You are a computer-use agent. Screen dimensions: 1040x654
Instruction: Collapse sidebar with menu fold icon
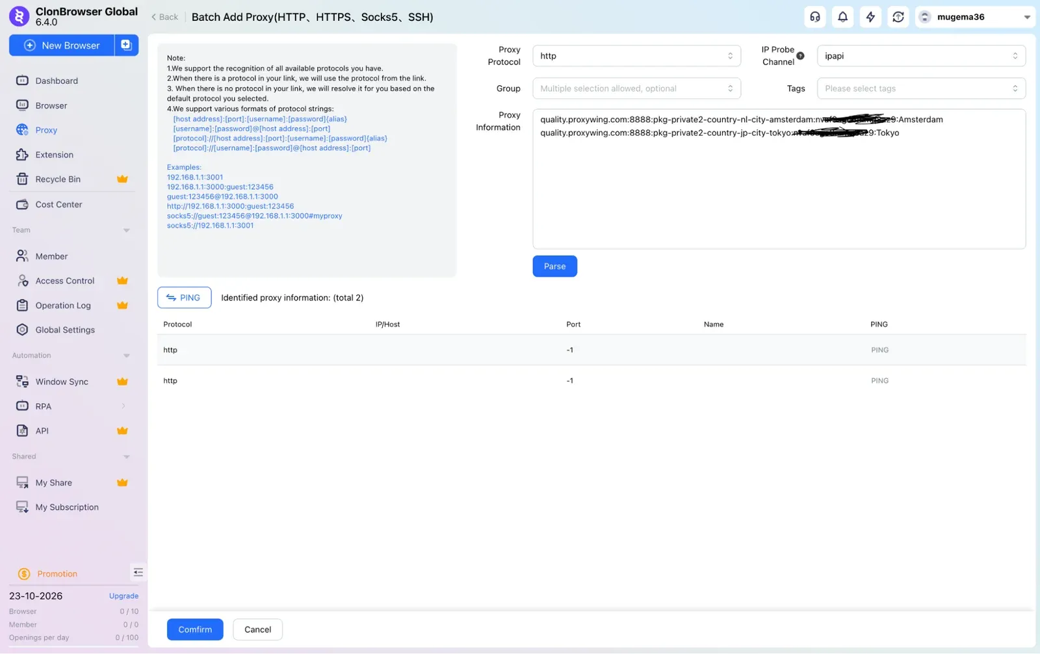tap(138, 573)
